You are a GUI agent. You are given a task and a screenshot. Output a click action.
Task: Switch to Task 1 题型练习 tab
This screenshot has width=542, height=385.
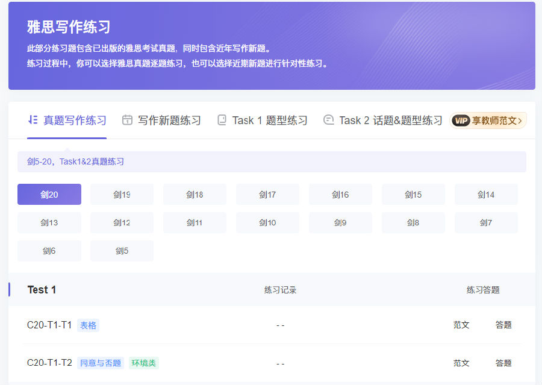270,121
